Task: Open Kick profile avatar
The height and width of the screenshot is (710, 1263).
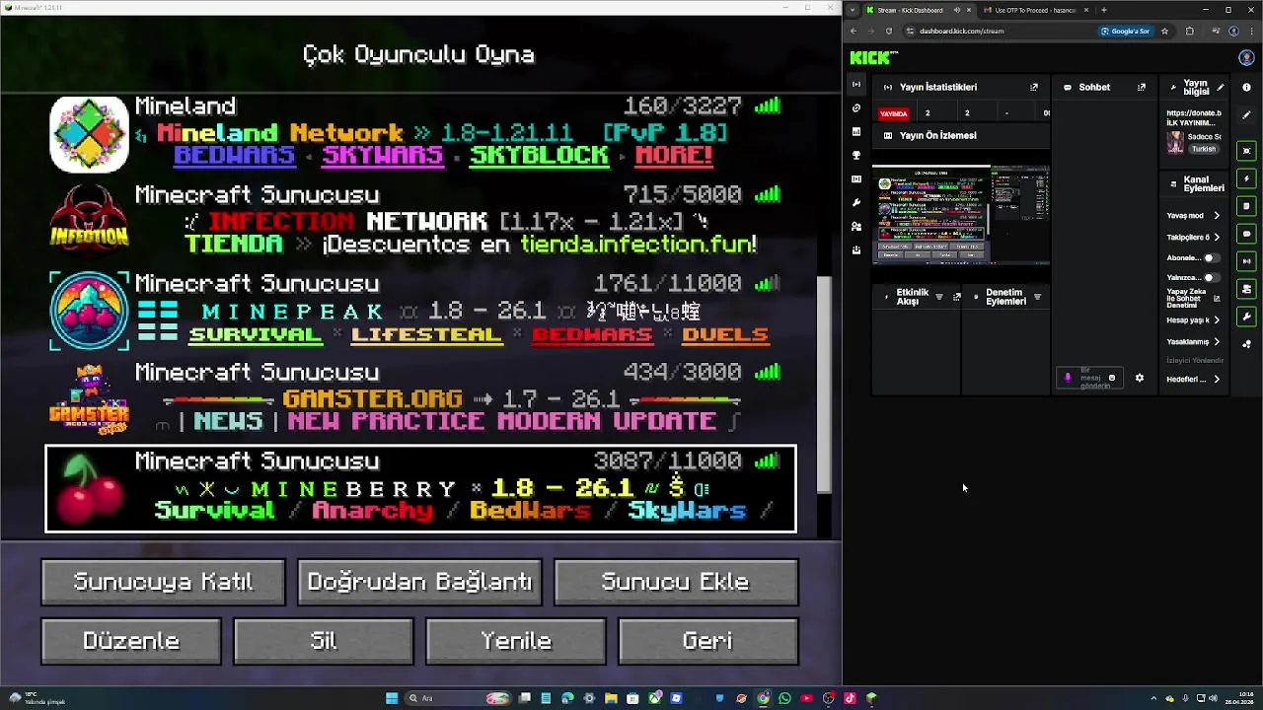Action: click(1246, 57)
